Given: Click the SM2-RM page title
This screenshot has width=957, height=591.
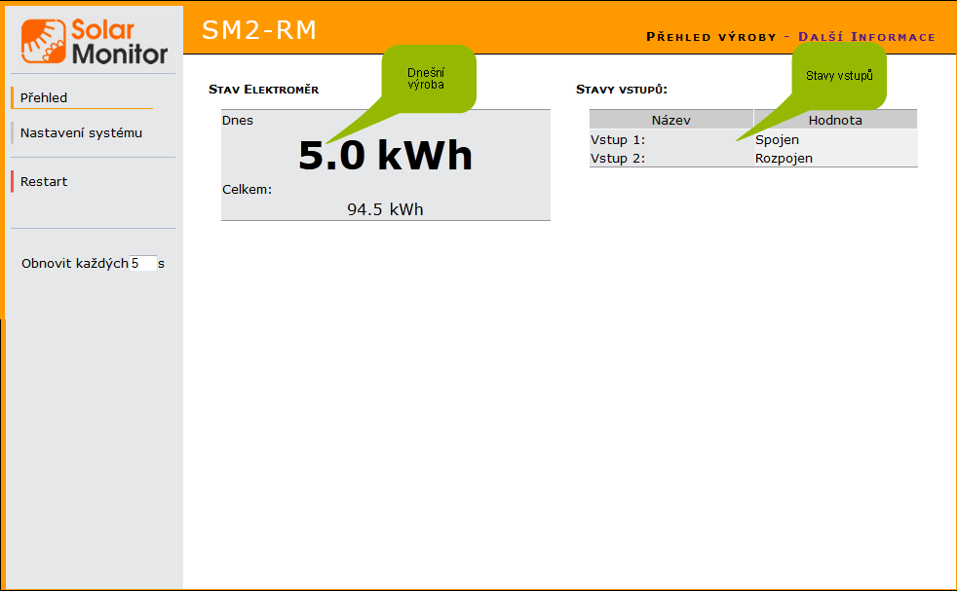Looking at the screenshot, I should [x=259, y=30].
